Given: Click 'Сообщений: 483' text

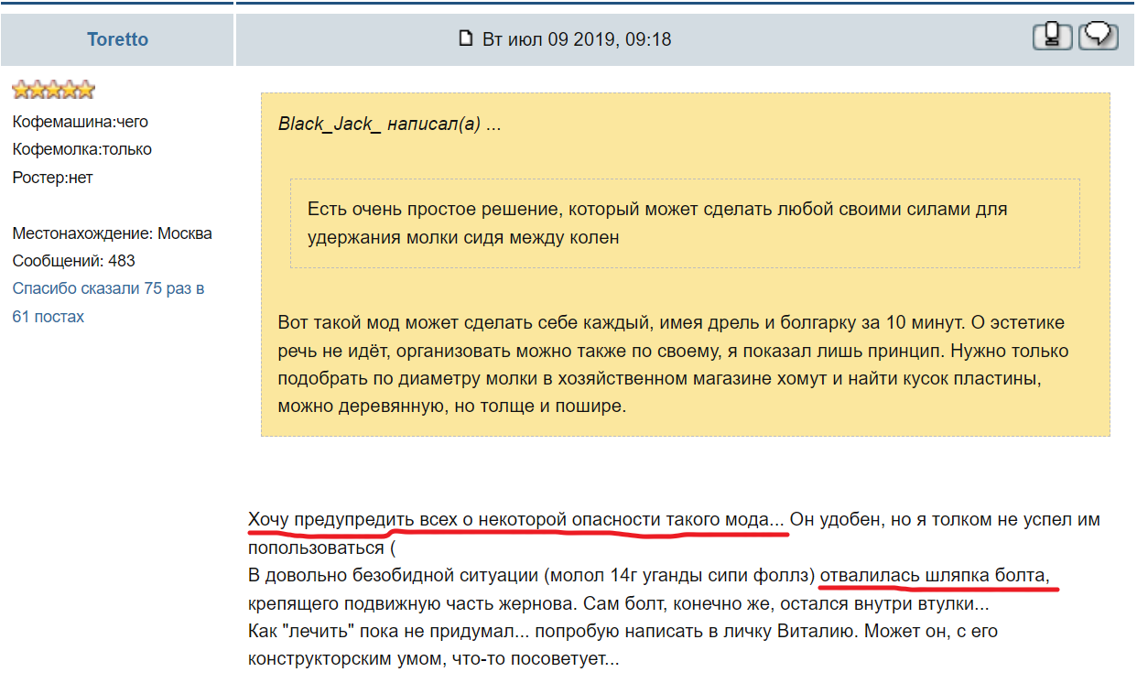Looking at the screenshot, I should pos(74,261).
